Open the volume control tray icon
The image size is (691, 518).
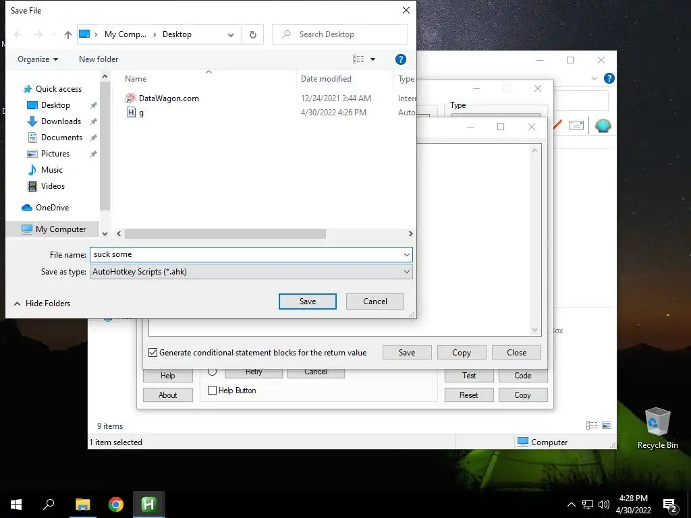[604, 505]
